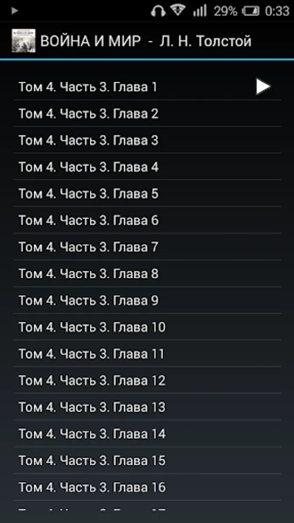Select Том 4. Часть 3. Глава 1 row
Image resolution: width=294 pixels, height=523 pixels.
147,87
